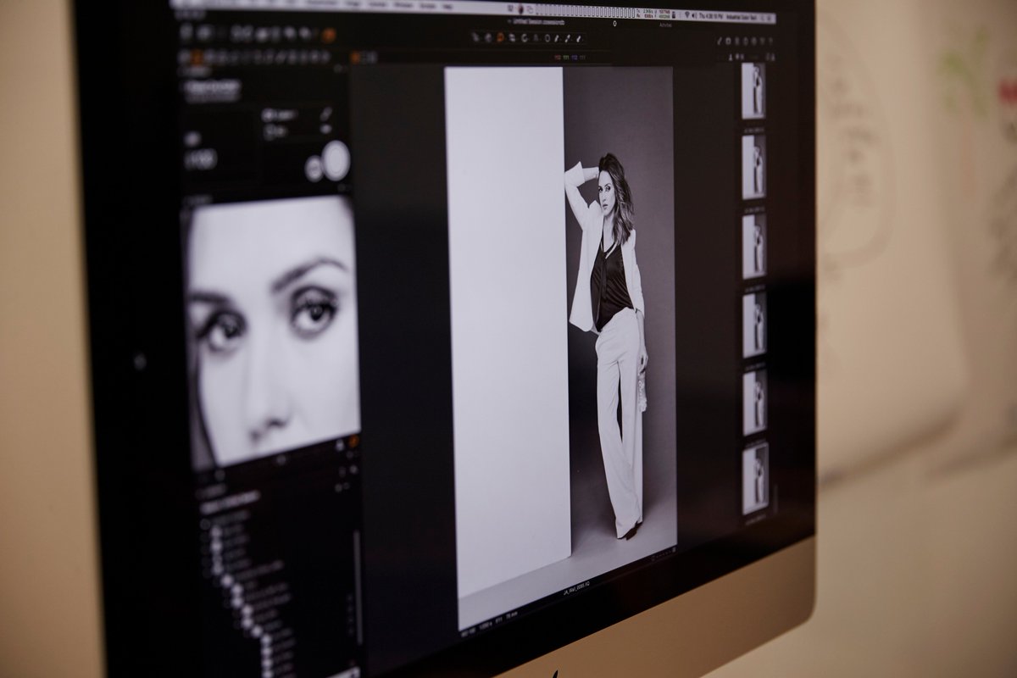This screenshot has width=1017, height=678.
Task: Select the first thumbnail in the browser filmstrip
Action: pyautogui.click(x=753, y=90)
